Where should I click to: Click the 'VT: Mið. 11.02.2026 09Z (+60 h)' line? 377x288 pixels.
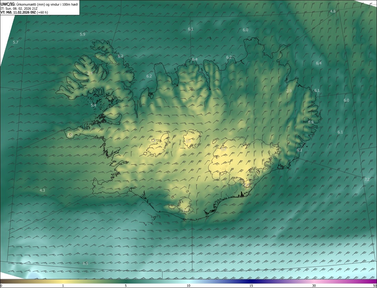[24, 12]
